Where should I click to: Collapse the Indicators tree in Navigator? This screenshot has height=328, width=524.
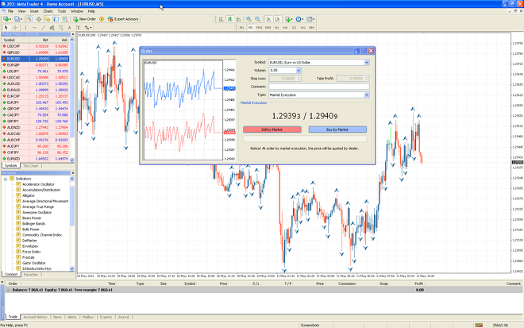(x=6, y=179)
